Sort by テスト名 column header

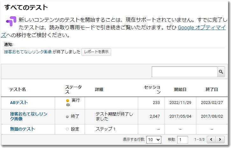point(17,90)
